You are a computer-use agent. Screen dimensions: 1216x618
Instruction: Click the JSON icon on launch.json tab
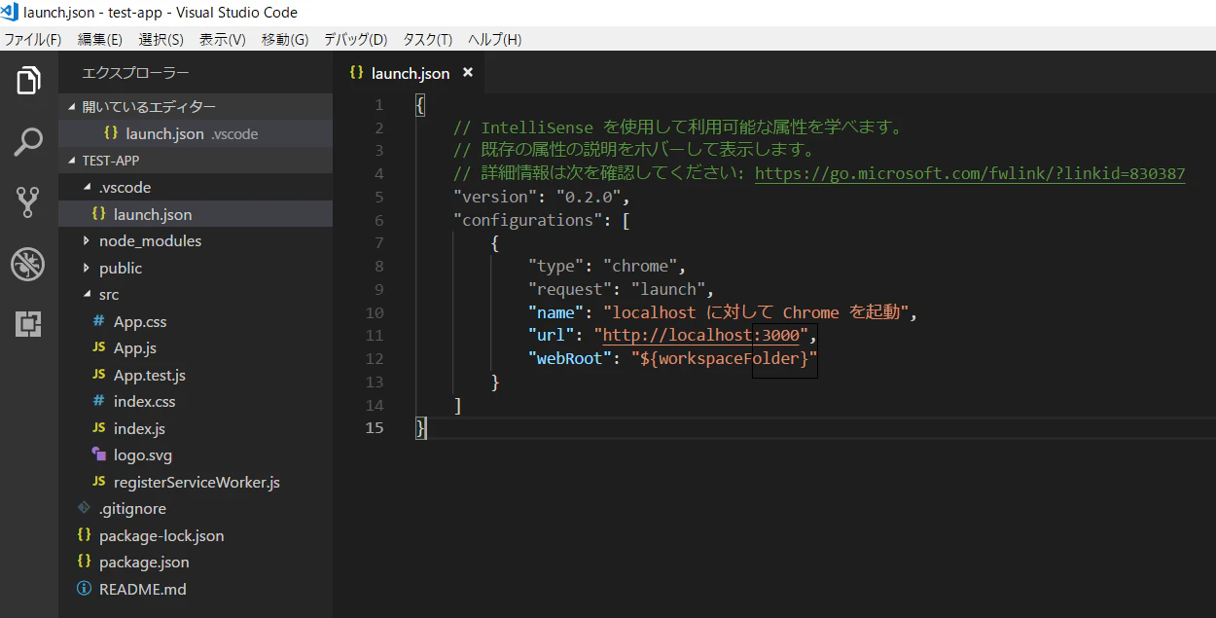pyautogui.click(x=356, y=73)
